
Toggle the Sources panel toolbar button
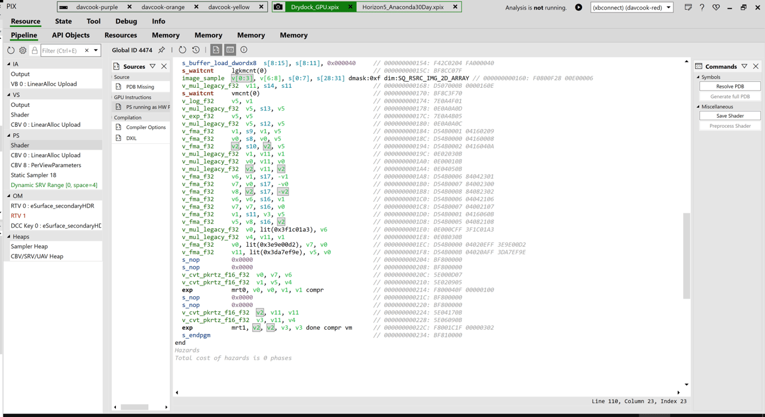(x=216, y=50)
